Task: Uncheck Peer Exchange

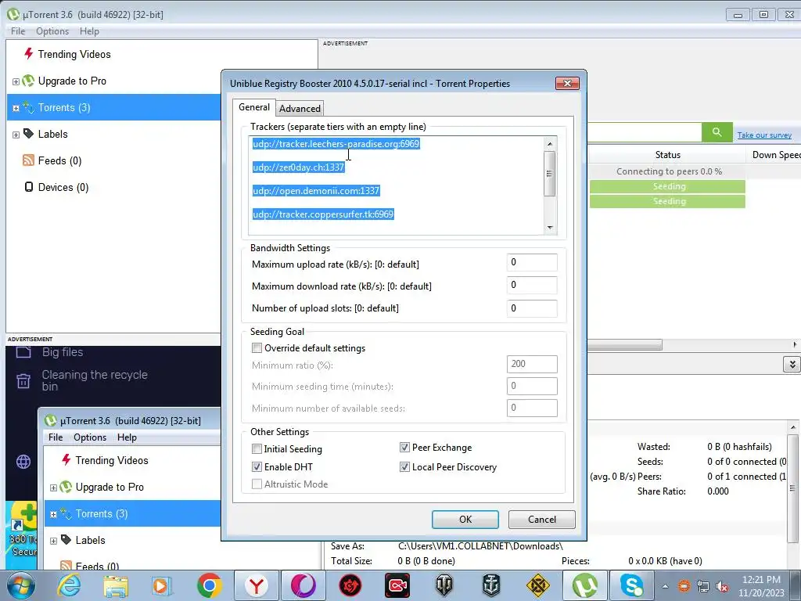Action: (x=404, y=447)
